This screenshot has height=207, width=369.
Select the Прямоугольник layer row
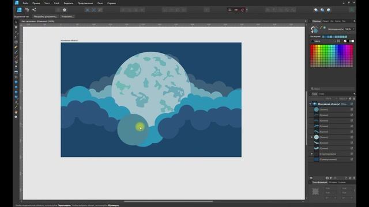point(332,159)
